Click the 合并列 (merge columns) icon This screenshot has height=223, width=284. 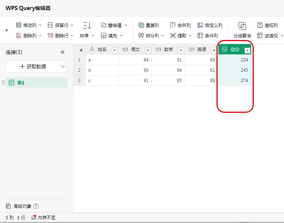pyautogui.click(x=173, y=25)
